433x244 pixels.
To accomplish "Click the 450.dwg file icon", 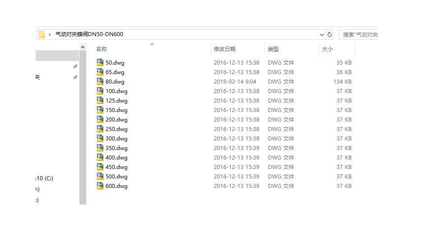I will (x=100, y=167).
